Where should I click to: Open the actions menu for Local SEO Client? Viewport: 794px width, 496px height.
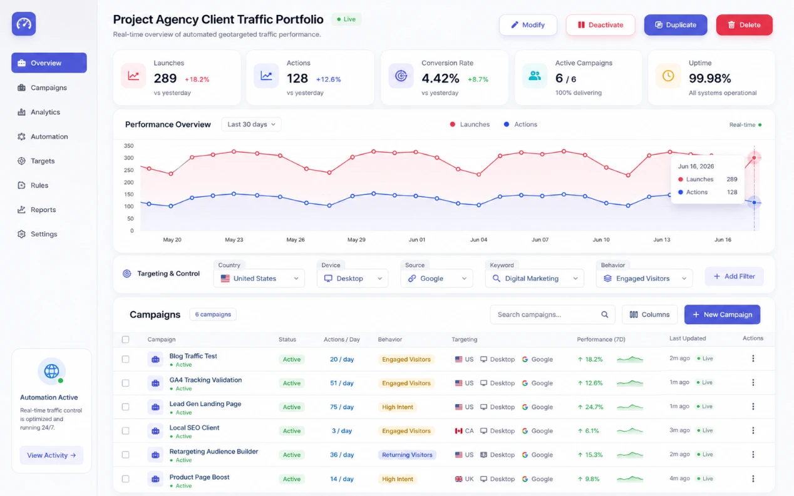pos(753,431)
